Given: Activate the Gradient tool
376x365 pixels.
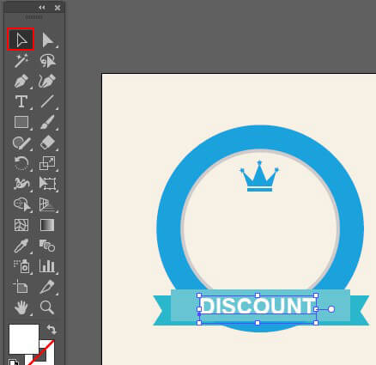Looking at the screenshot, I should click(x=47, y=225).
